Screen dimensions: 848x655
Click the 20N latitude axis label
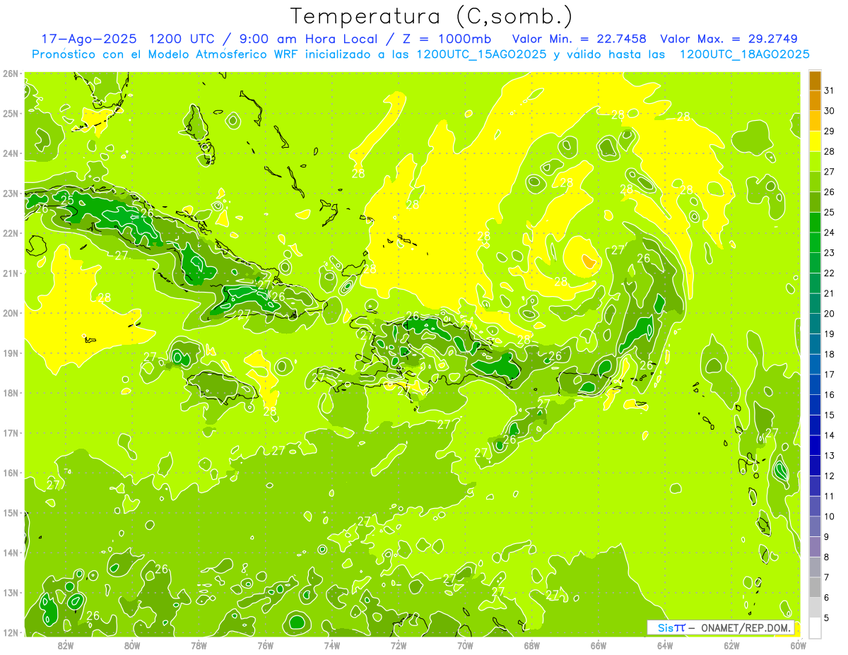[11, 313]
